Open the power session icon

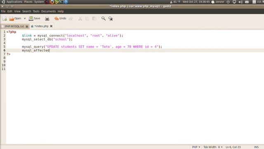click(x=228, y=2)
